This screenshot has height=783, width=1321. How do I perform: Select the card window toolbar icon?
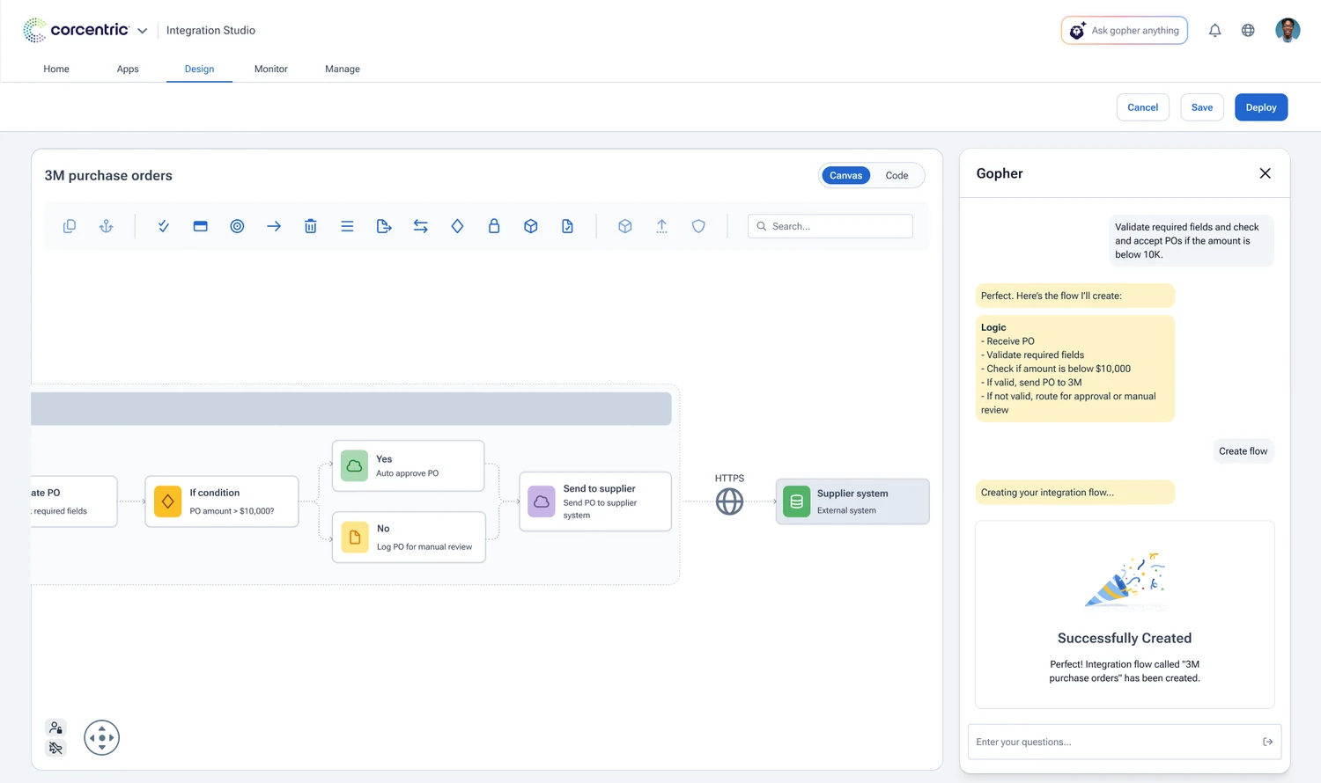click(201, 226)
